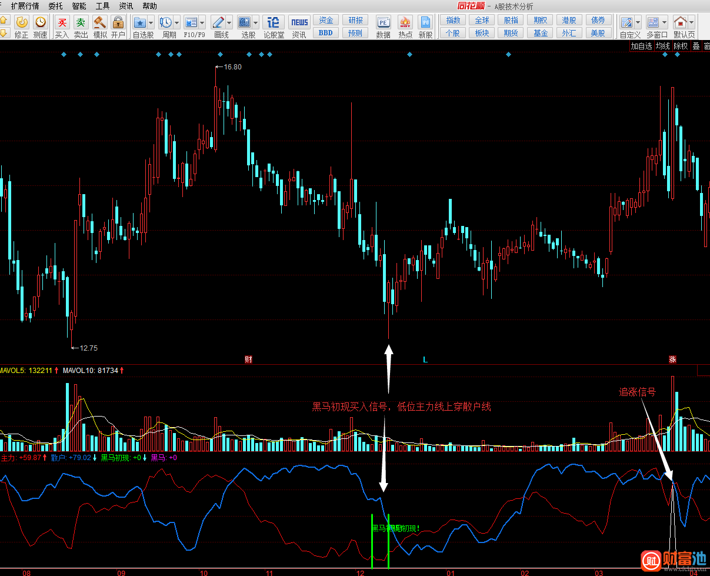Click the 热点 hot topics flame icon

point(405,22)
